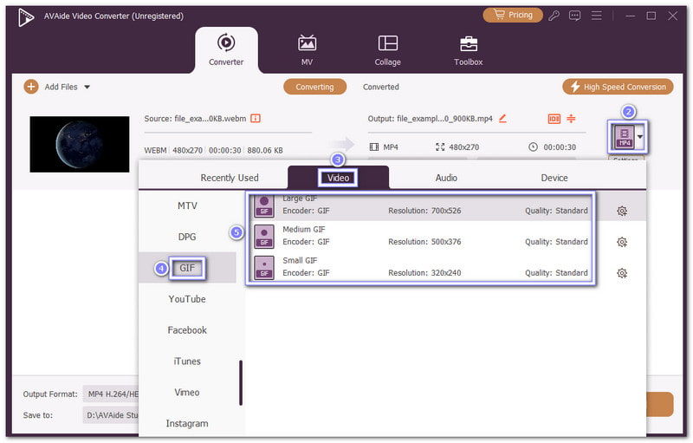Click the output duration clock icon
Screen dimensions: 693x443
533,147
